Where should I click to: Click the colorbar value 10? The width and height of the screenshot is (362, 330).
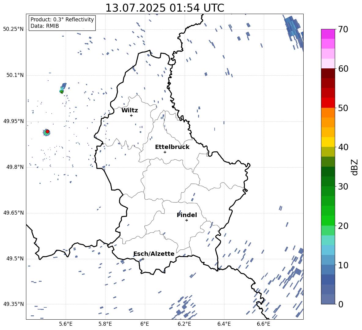tap(343, 265)
